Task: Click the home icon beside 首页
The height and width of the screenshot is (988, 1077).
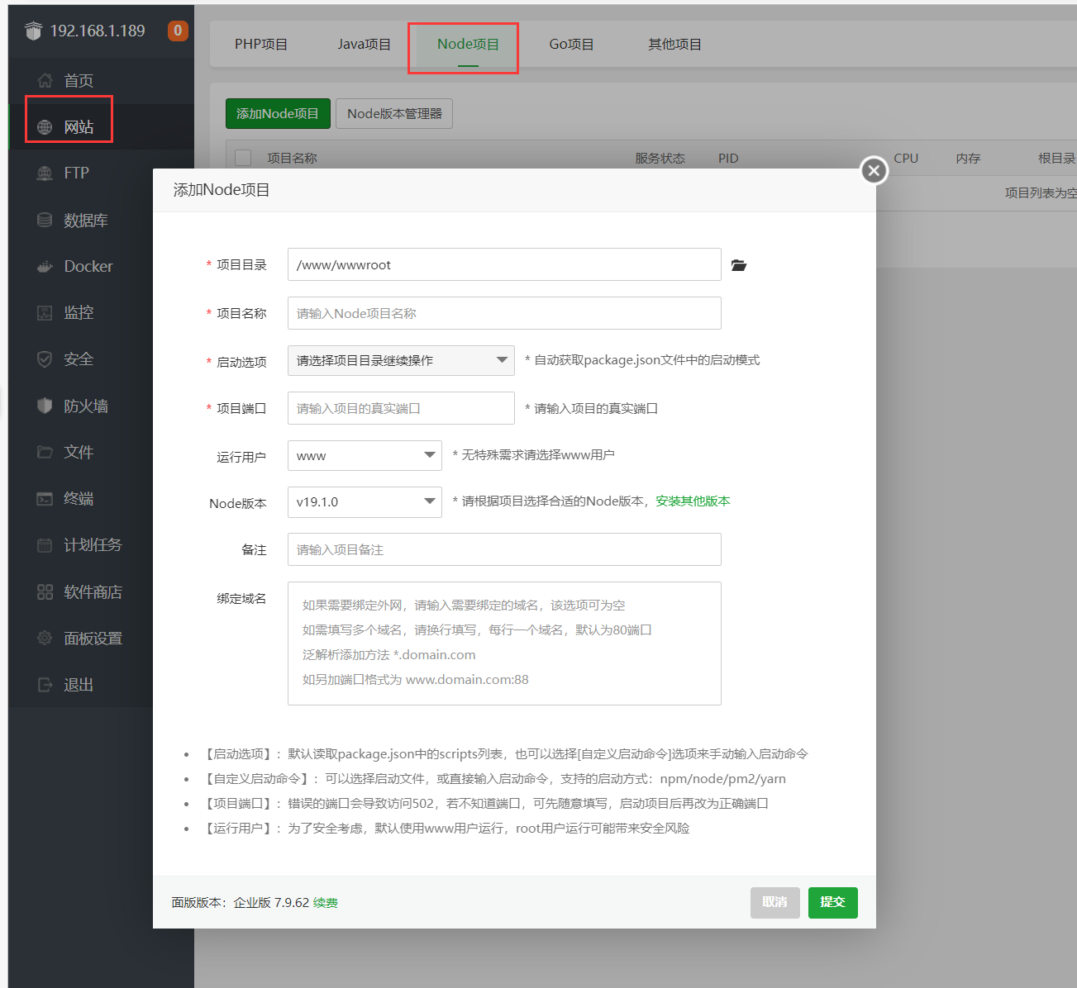Action: click(x=45, y=80)
